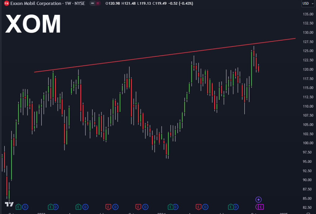Click the dividend D marker beside the leftmost red E
The image size is (316, 214).
(x=115, y=207)
